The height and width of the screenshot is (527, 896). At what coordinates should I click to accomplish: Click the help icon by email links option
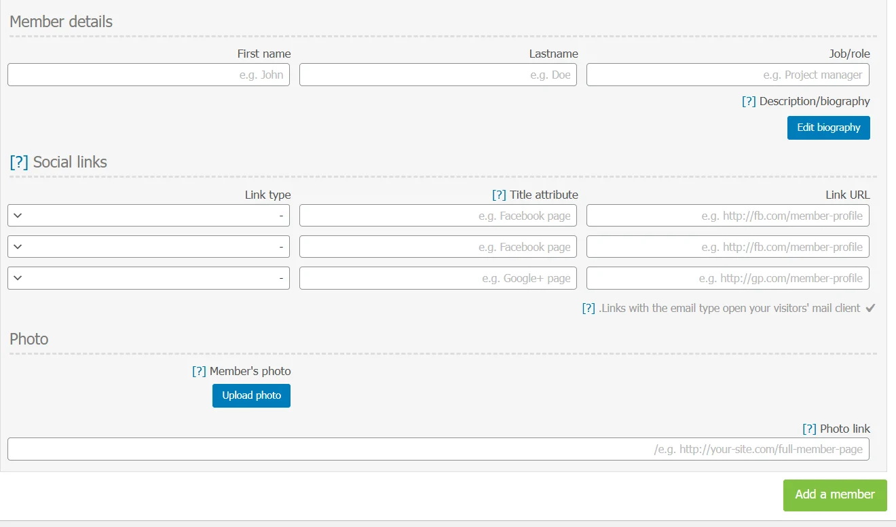pyautogui.click(x=589, y=308)
